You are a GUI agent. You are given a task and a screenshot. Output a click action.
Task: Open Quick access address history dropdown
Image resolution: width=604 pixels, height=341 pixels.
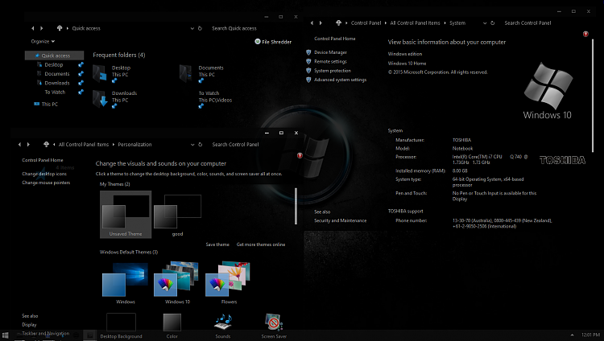(192, 28)
